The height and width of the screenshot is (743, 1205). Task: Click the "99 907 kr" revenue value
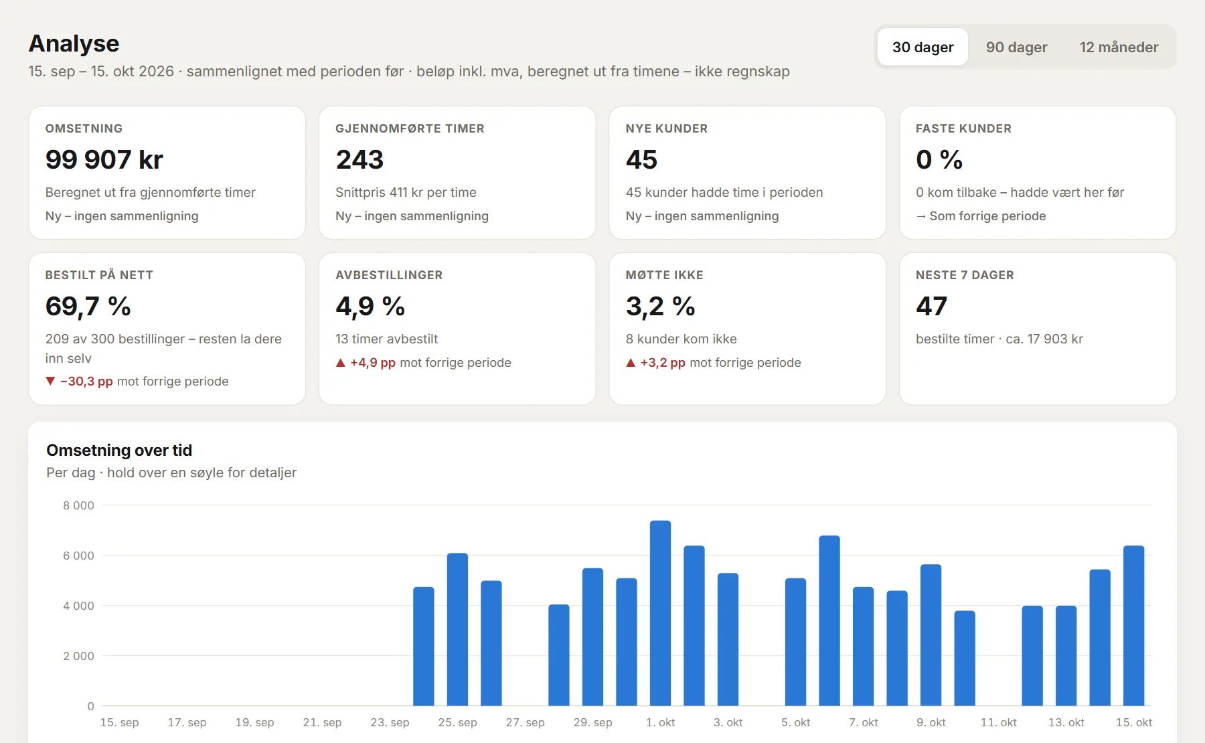(x=104, y=160)
